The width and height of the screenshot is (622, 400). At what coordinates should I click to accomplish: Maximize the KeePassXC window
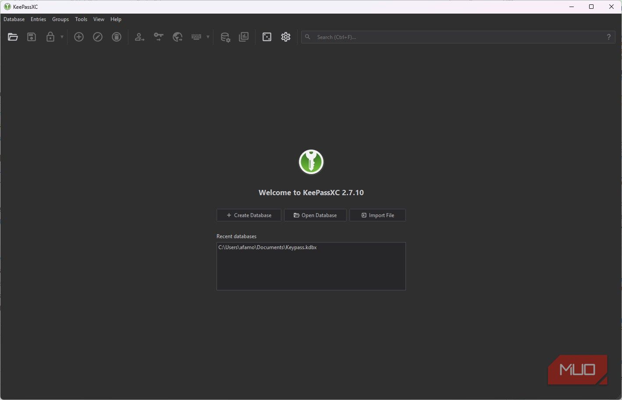[591, 7]
